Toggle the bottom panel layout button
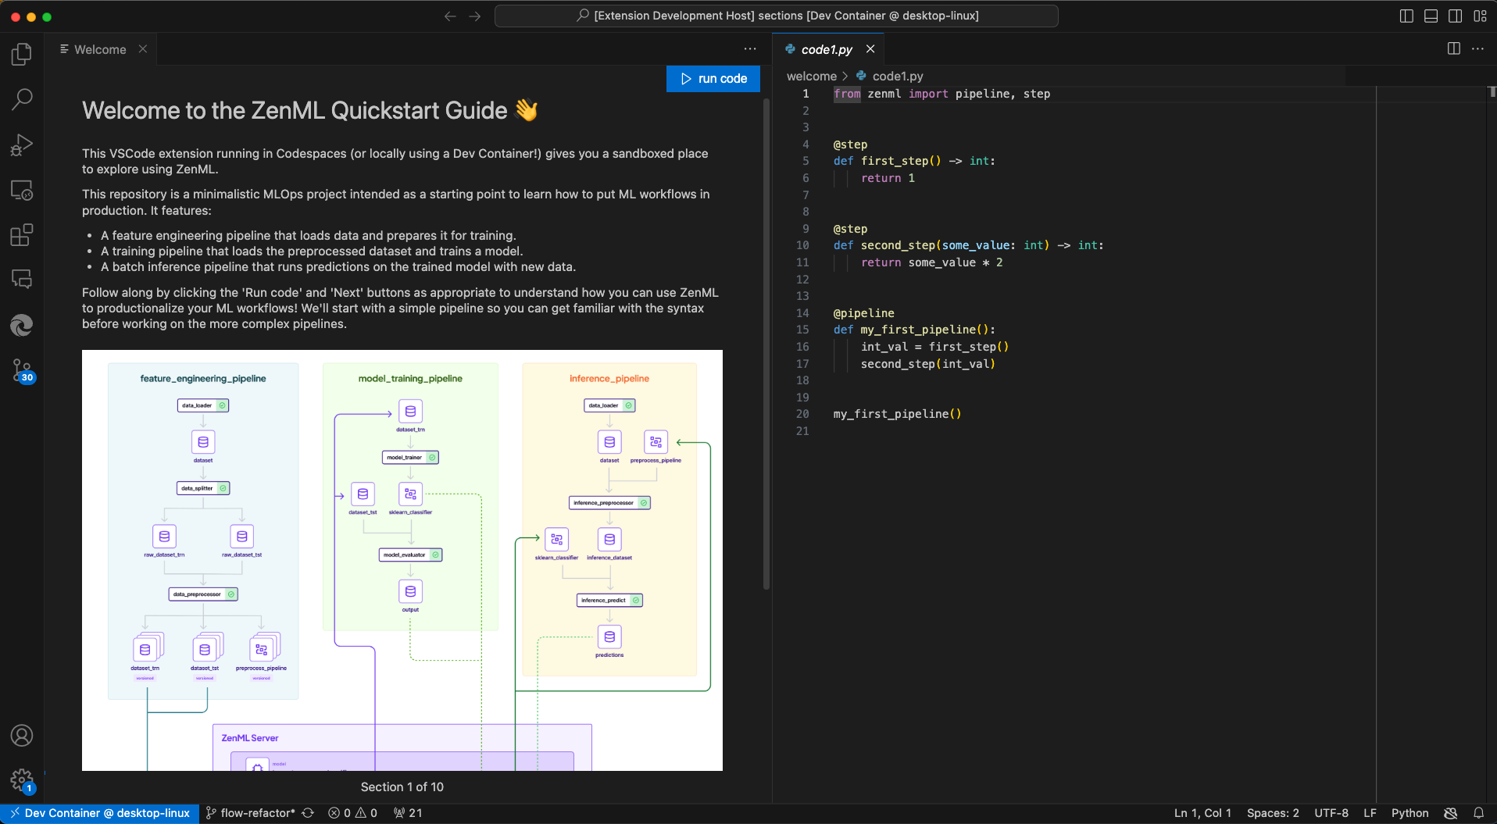The image size is (1497, 824). point(1431,16)
